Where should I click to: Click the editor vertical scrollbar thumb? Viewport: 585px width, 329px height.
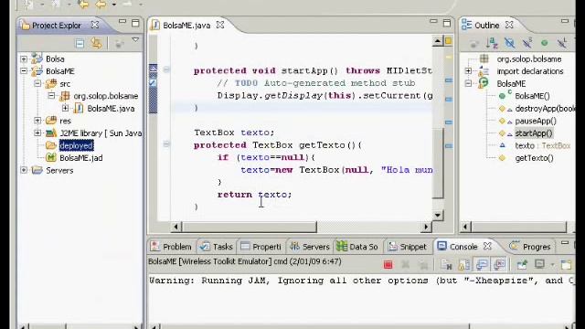point(438,163)
